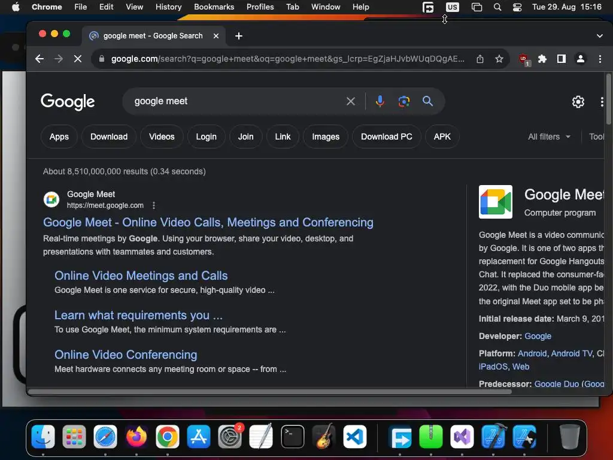Open GarageBand from the Dock

pyautogui.click(x=324, y=437)
